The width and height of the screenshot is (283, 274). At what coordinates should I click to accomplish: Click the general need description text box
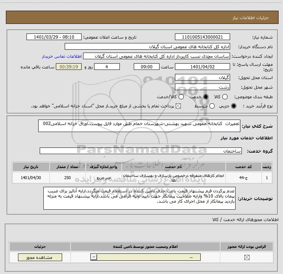[139, 126]
